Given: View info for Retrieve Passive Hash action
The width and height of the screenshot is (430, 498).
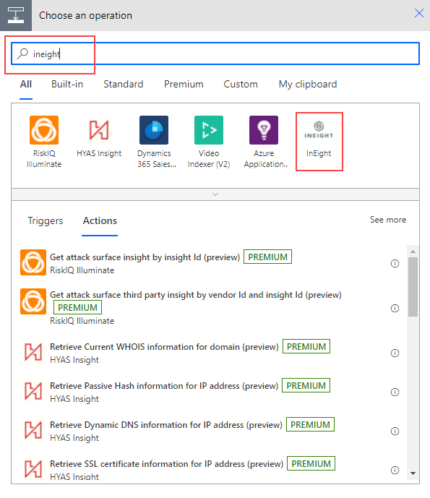Looking at the screenshot, I should (395, 392).
